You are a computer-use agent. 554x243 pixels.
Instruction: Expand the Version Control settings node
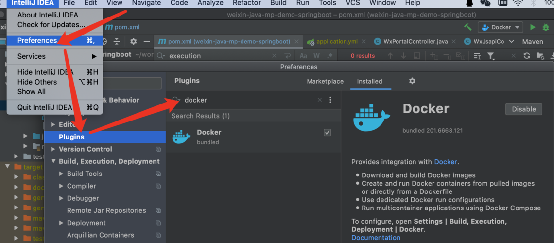click(x=53, y=149)
